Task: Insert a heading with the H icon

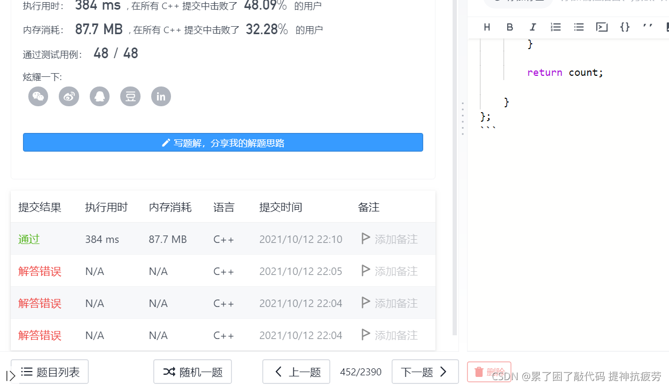Action: (487, 27)
